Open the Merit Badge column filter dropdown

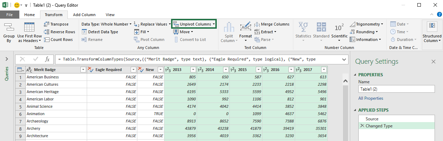click(x=83, y=70)
